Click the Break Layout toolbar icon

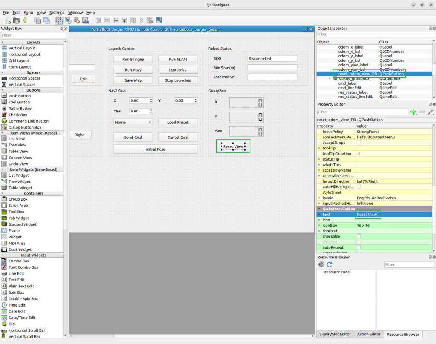click(150, 20)
